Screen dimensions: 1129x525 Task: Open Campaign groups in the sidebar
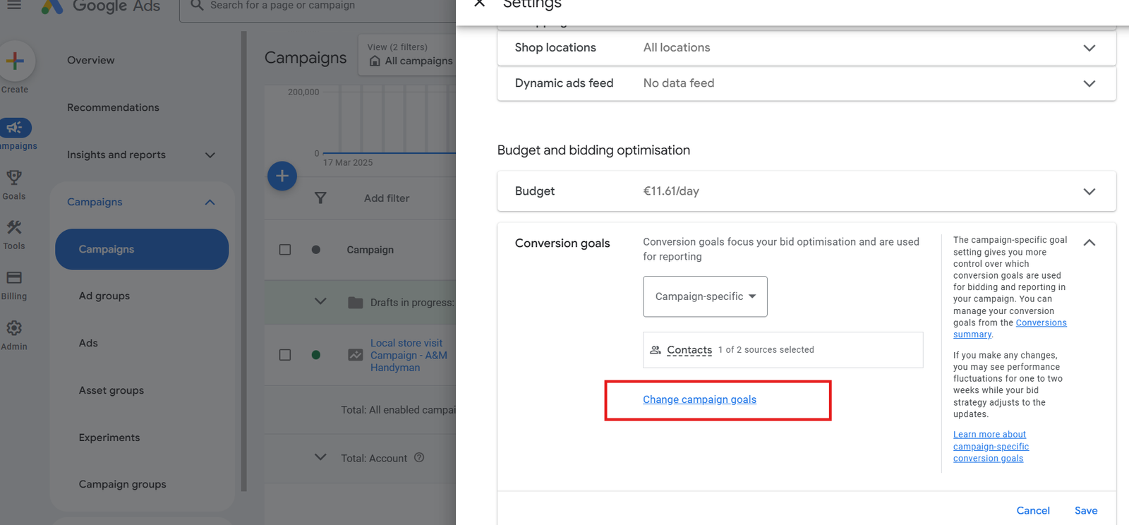[123, 485]
